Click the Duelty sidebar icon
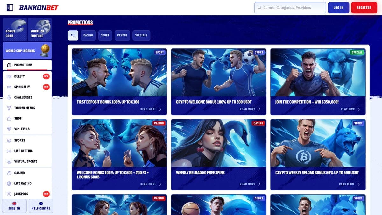 click(9, 76)
